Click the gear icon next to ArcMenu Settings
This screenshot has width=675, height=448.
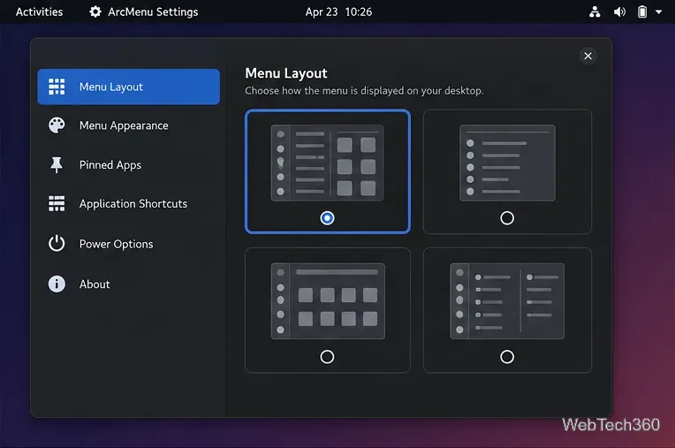point(95,11)
